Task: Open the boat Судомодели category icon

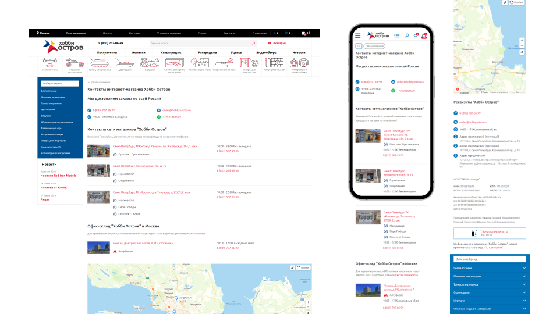Action: click(x=125, y=63)
